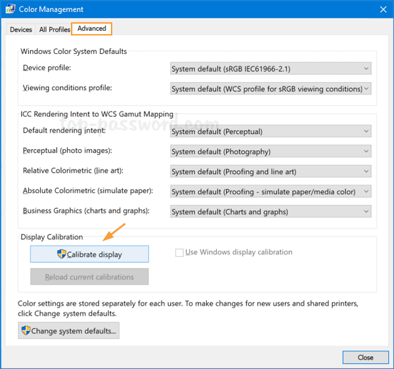This screenshot has width=394, height=369.
Task: Open Business Graphics charts dropdown
Action: tap(271, 212)
